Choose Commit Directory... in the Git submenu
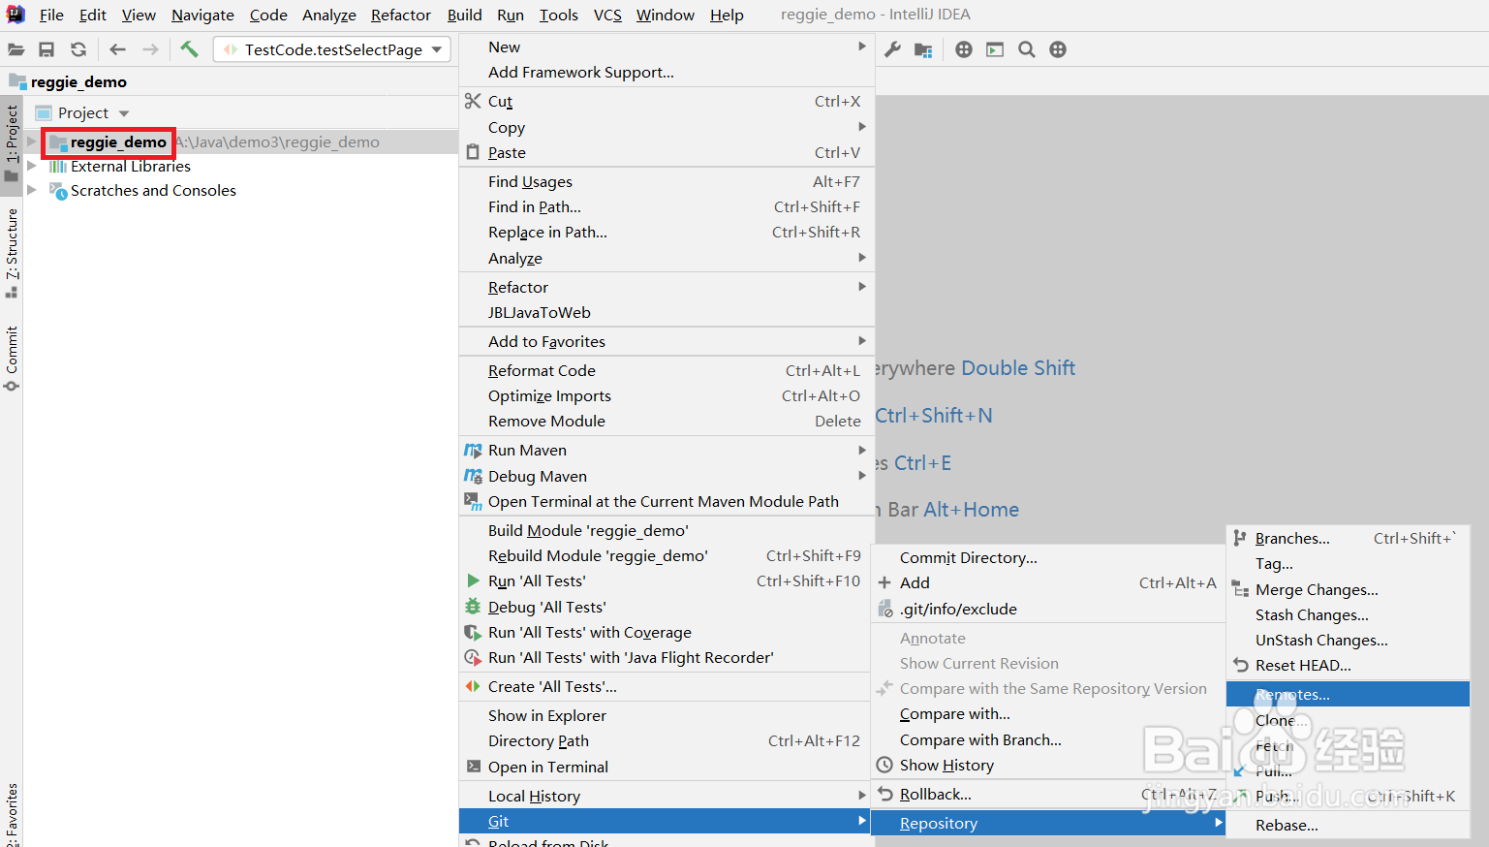The image size is (1489, 847). tap(1048, 557)
